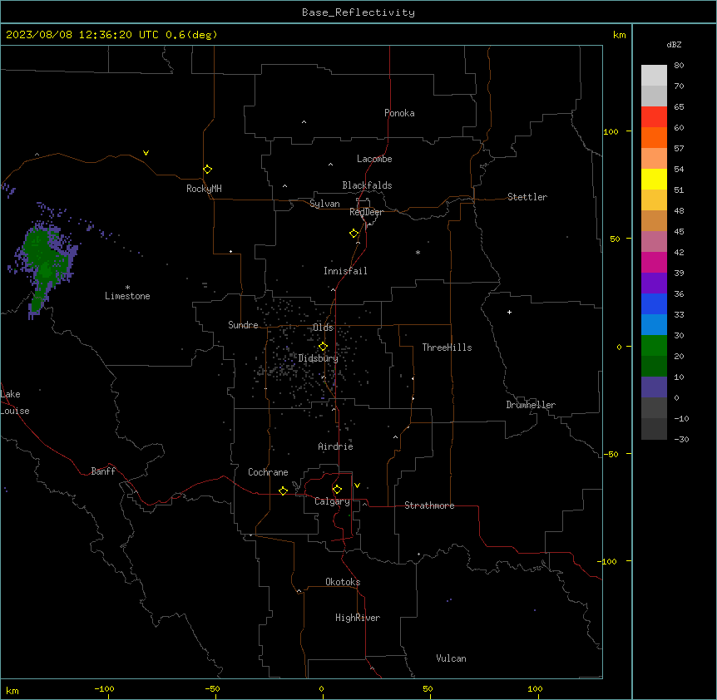Select the orange 57-60 dBZ legend swatch
Image resolution: width=717 pixels, height=700 pixels.
point(654,137)
